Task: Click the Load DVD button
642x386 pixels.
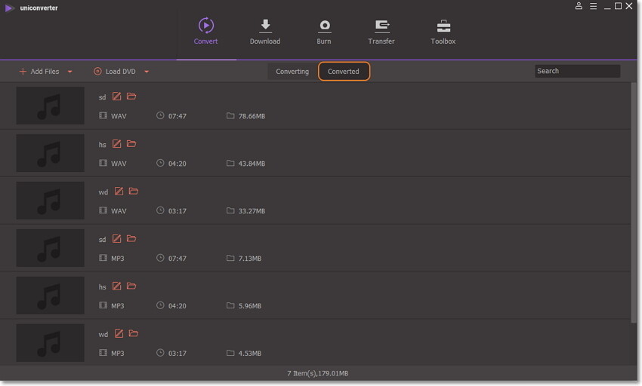Action: tap(115, 72)
